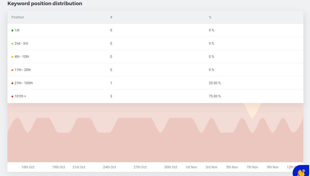Click the beige chart dip above 7th Nov
The height and width of the screenshot is (176, 310).
[252, 109]
